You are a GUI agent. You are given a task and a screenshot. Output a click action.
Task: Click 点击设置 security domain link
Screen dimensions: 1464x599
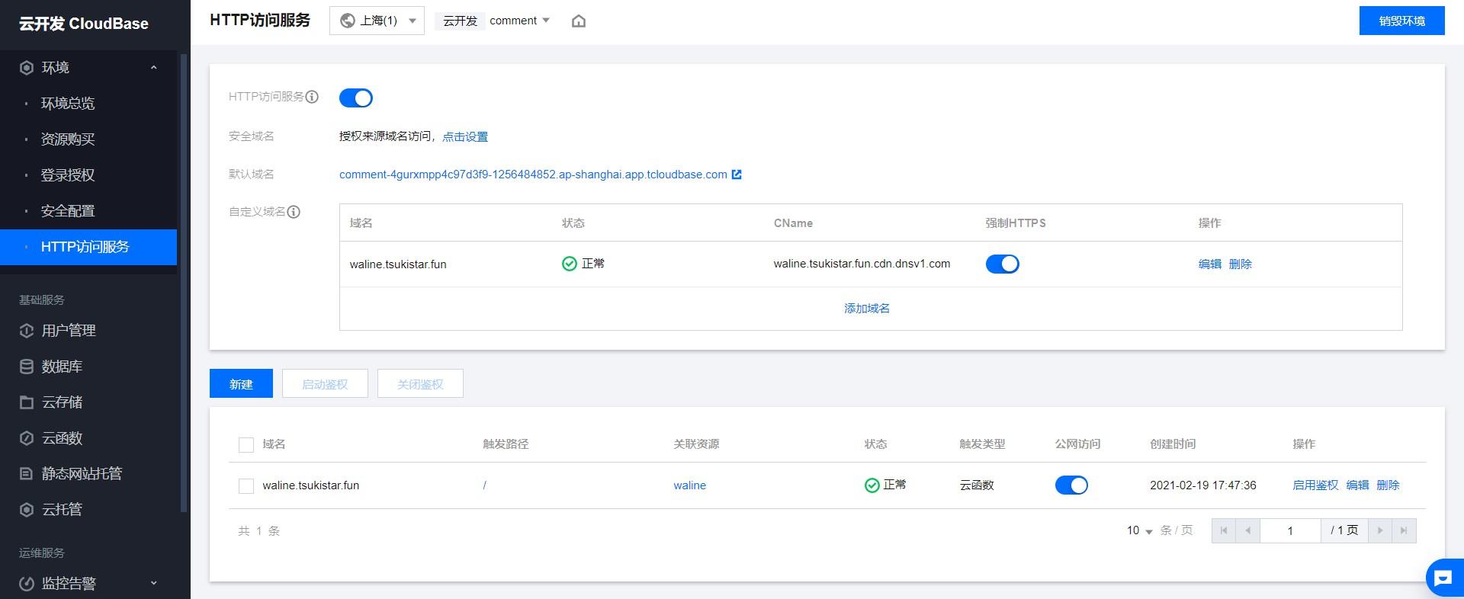click(x=465, y=136)
